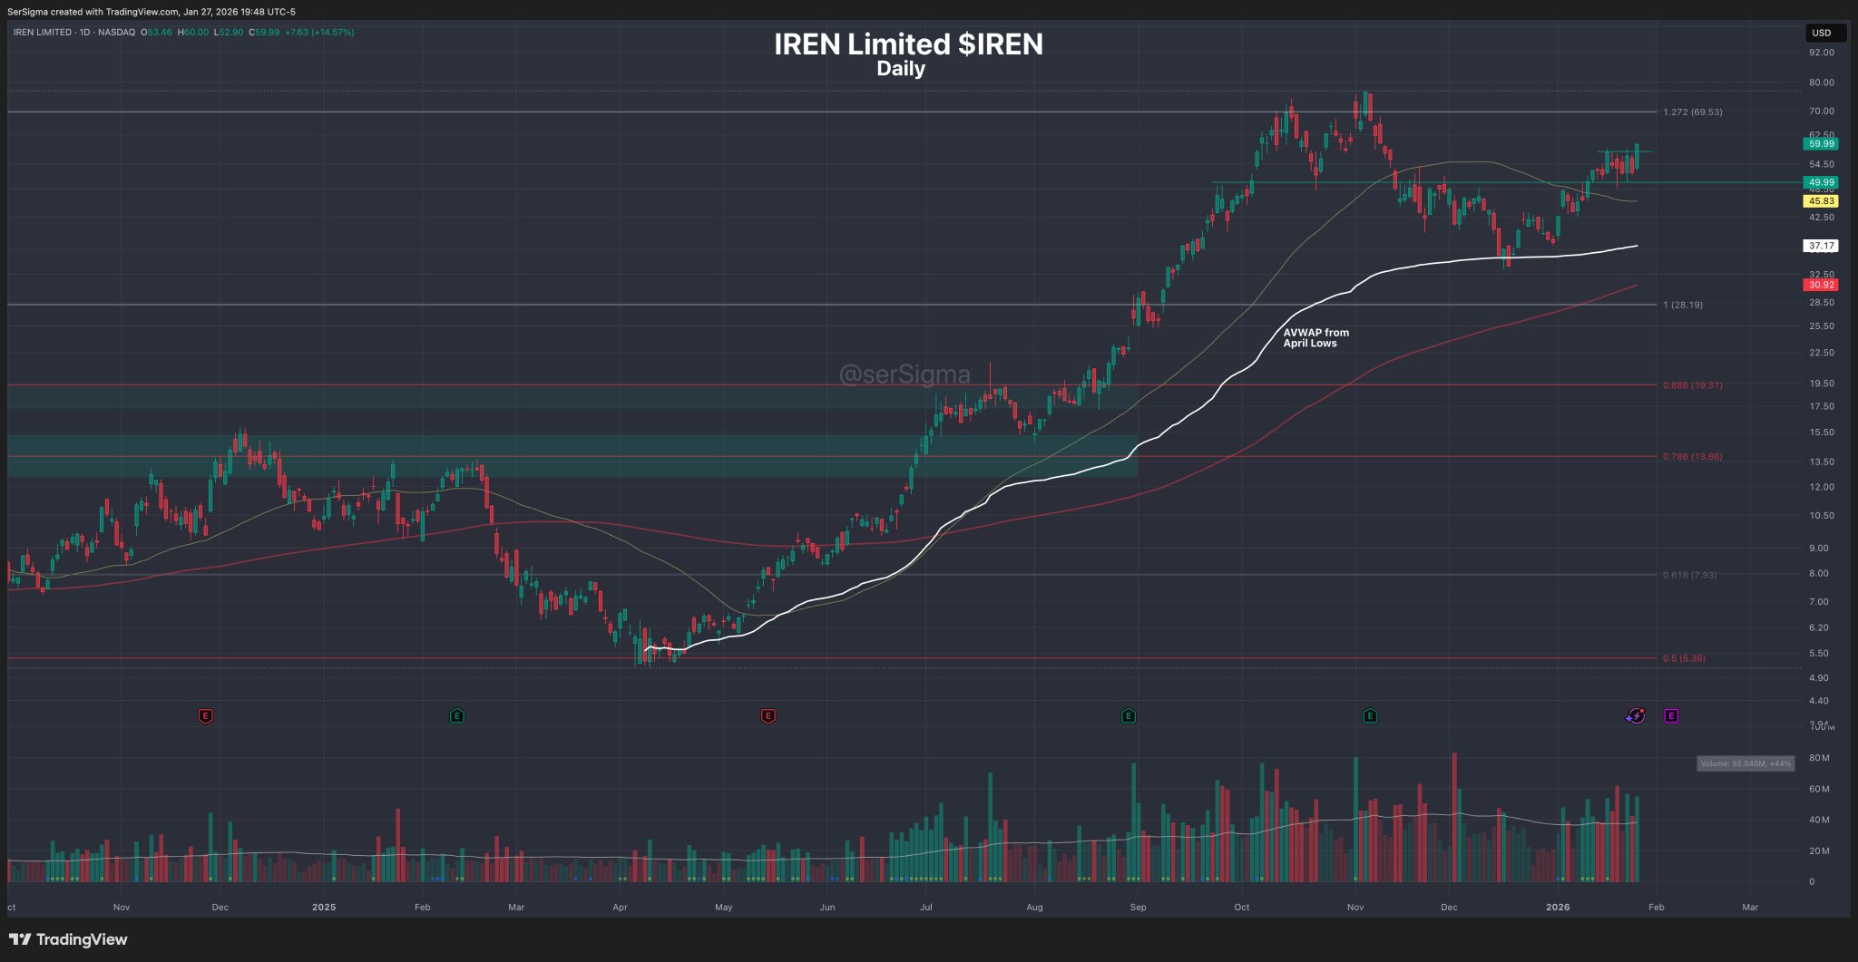Image resolution: width=1858 pixels, height=962 pixels.
Task: Select the 59.99 current price label
Action: click(1821, 143)
